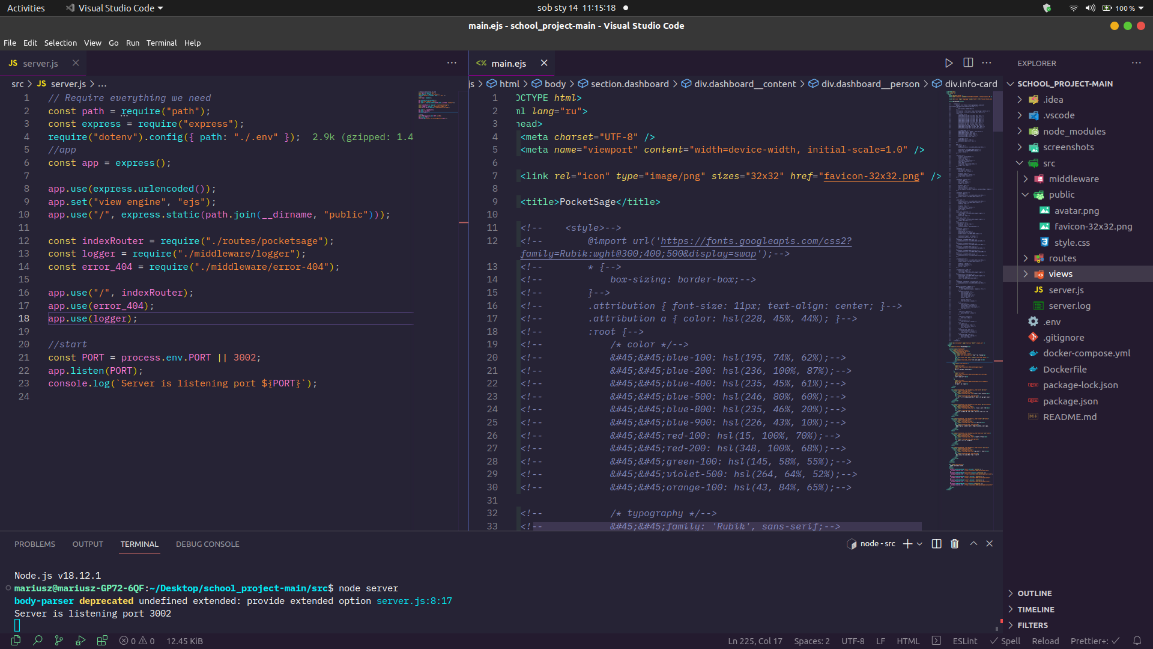Screen dimensions: 1153x649
Task: Click Reload in the status bar
Action: [x=1046, y=641]
